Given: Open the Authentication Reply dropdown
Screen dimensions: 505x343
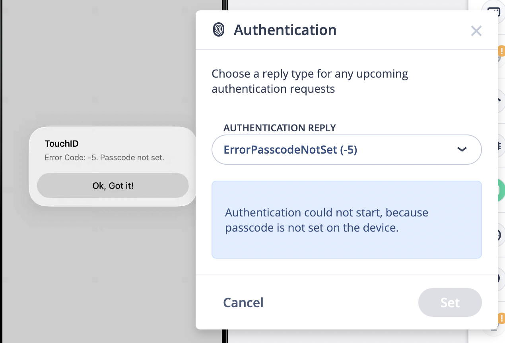Looking at the screenshot, I should (346, 150).
